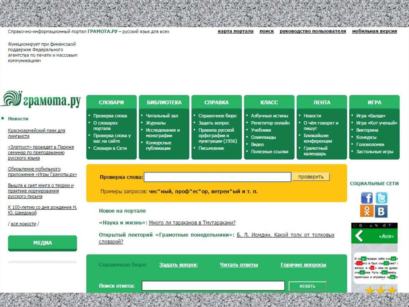Open the ИГРА menu section
Image resolution: width=409 pixels, height=307 pixels.
[x=375, y=102]
